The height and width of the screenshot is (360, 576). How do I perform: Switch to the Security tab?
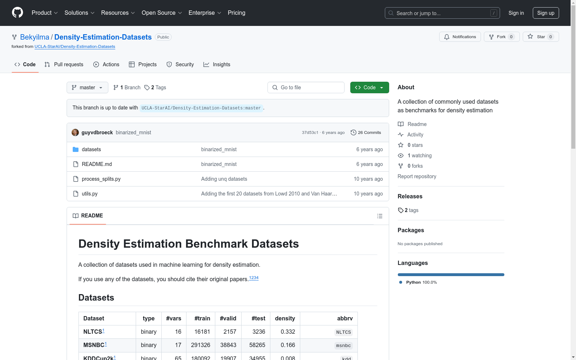180,64
